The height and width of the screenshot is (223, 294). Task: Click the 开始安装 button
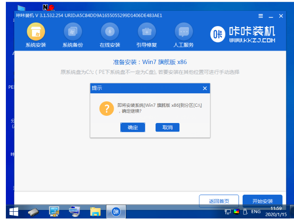[x=262, y=200]
